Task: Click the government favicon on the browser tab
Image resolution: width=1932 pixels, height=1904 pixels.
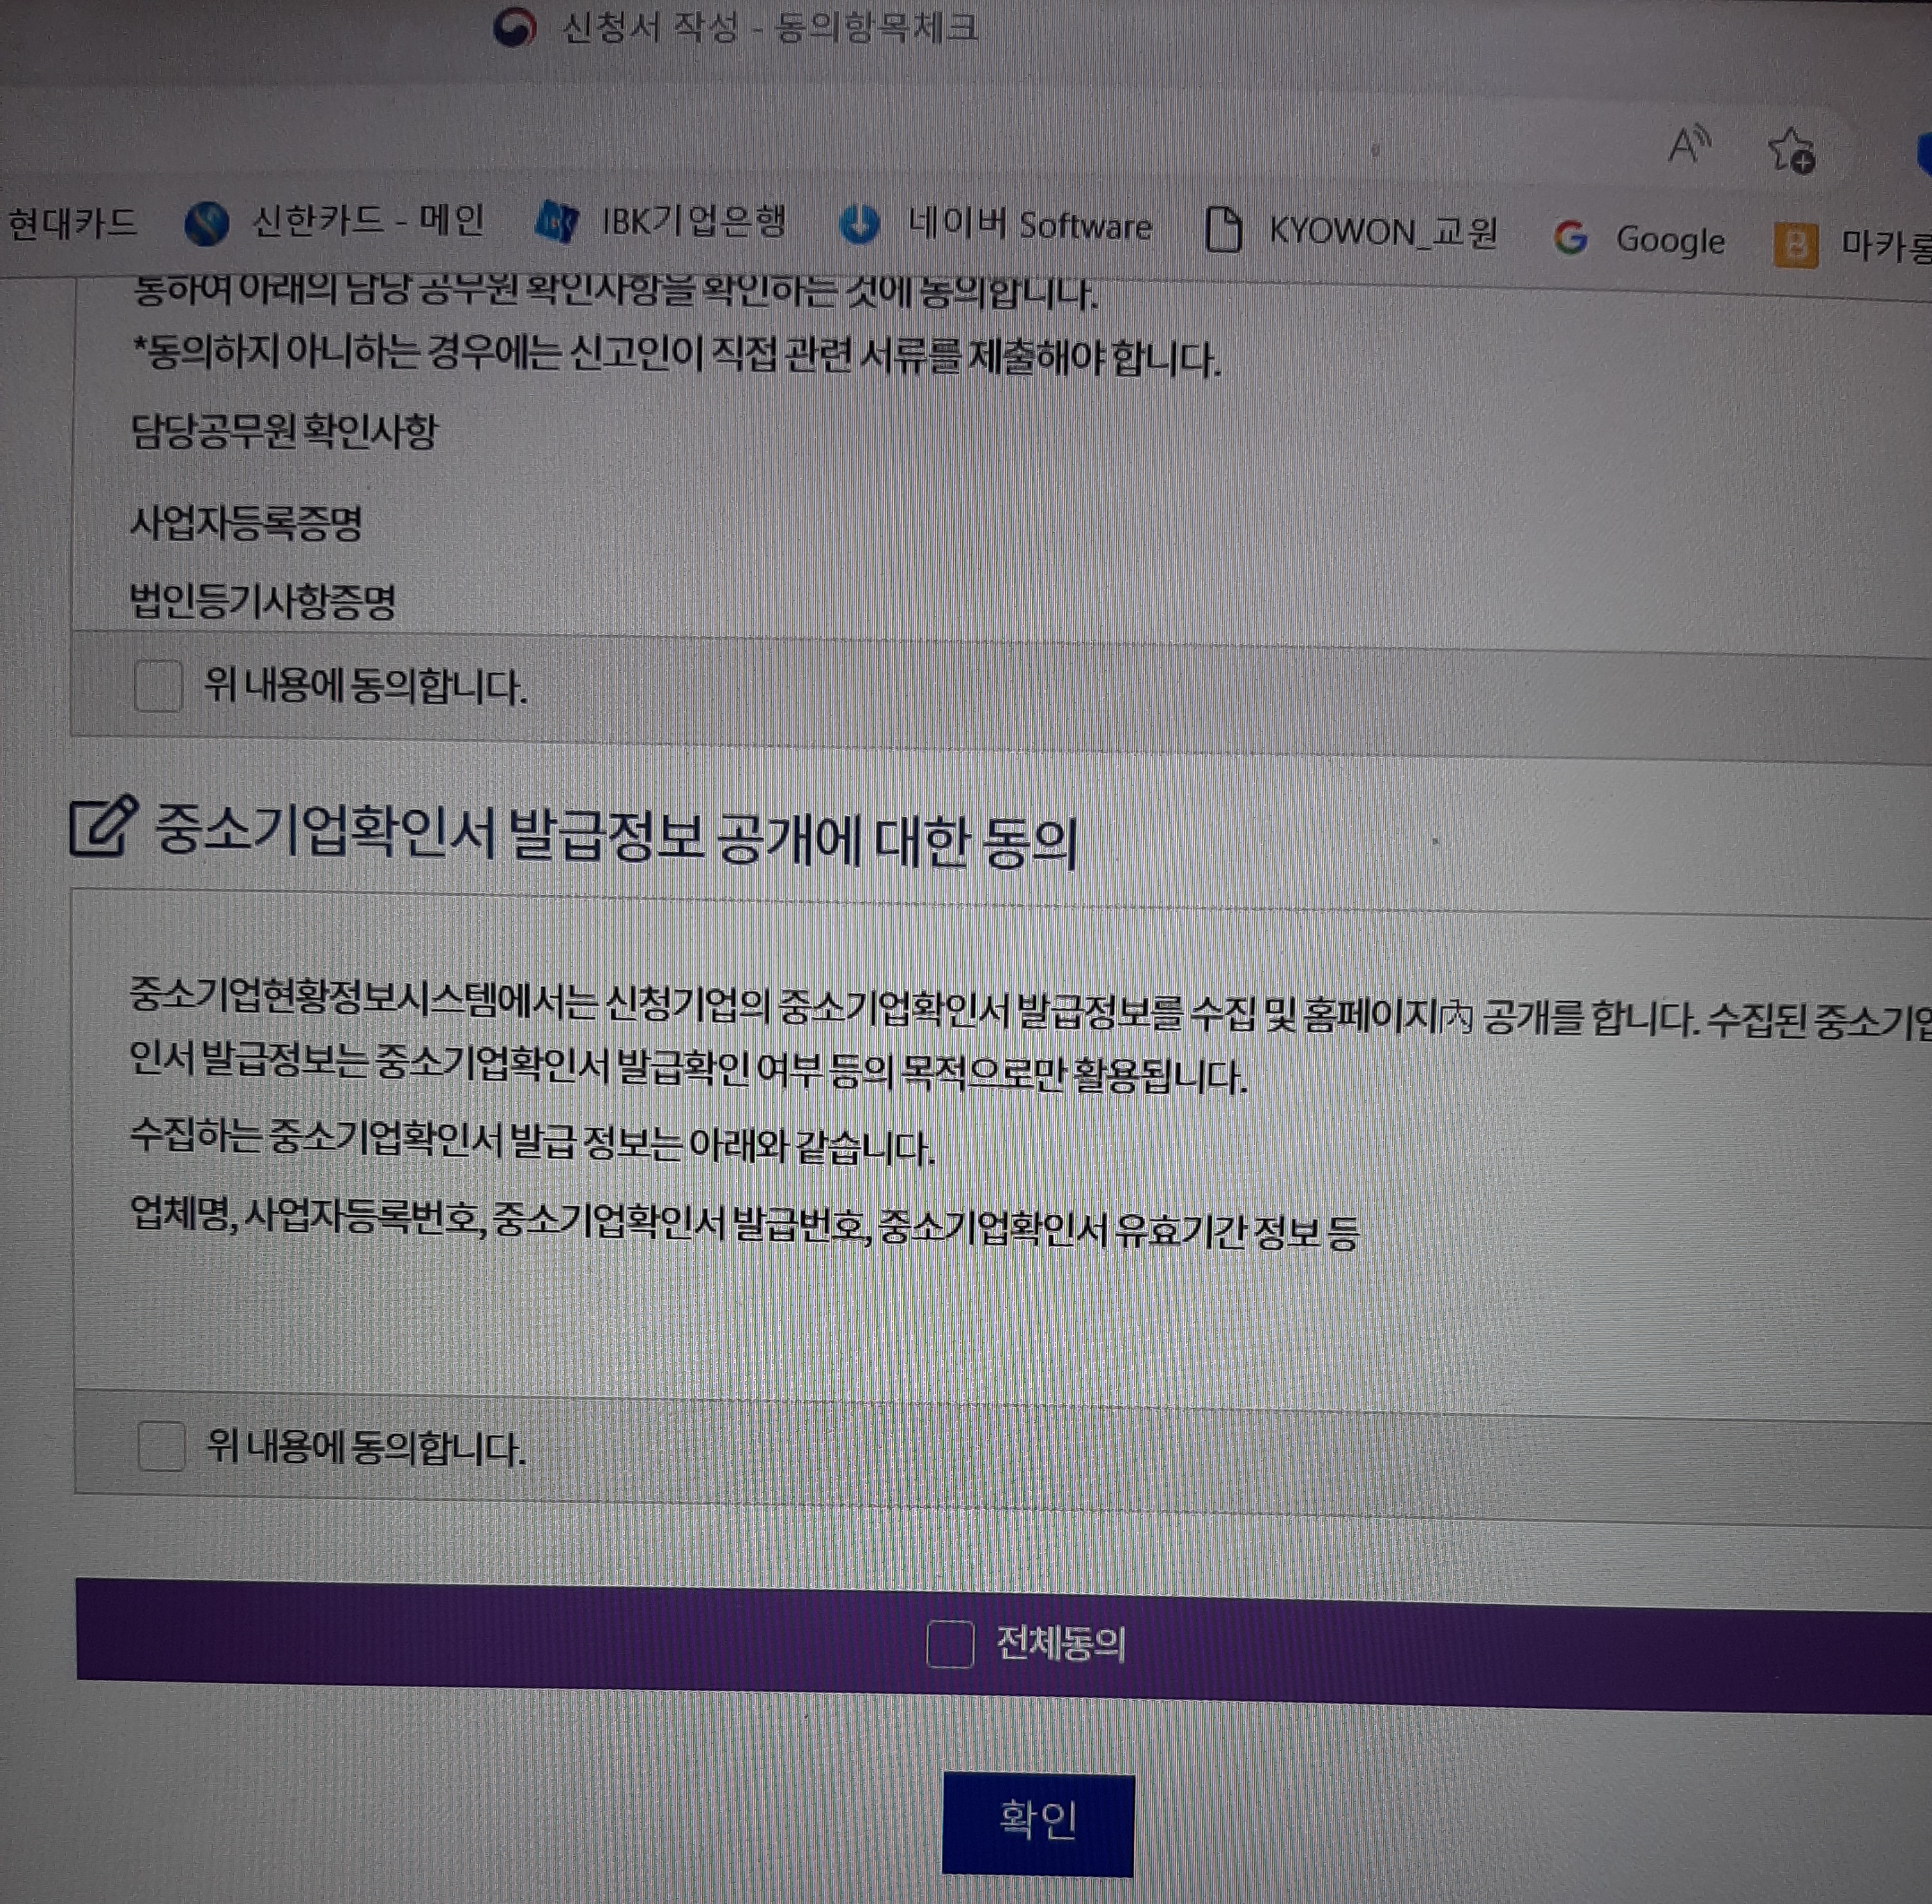Action: (x=515, y=27)
